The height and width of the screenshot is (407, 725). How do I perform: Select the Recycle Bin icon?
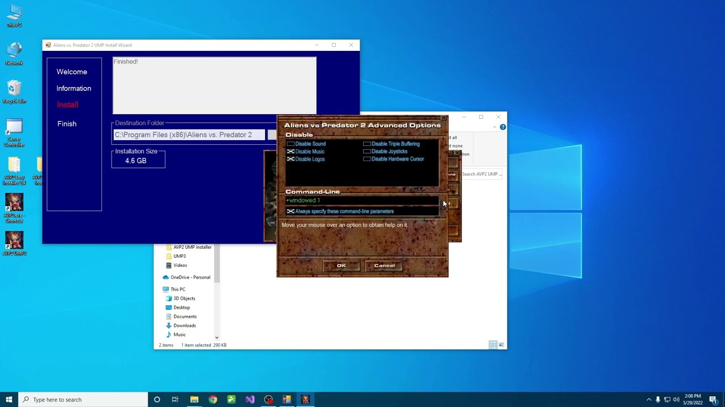click(14, 92)
